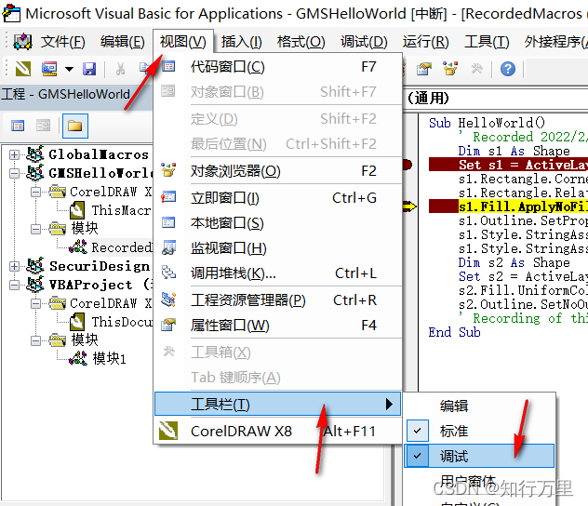Toggle Folders button in project panel

pyautogui.click(x=75, y=126)
